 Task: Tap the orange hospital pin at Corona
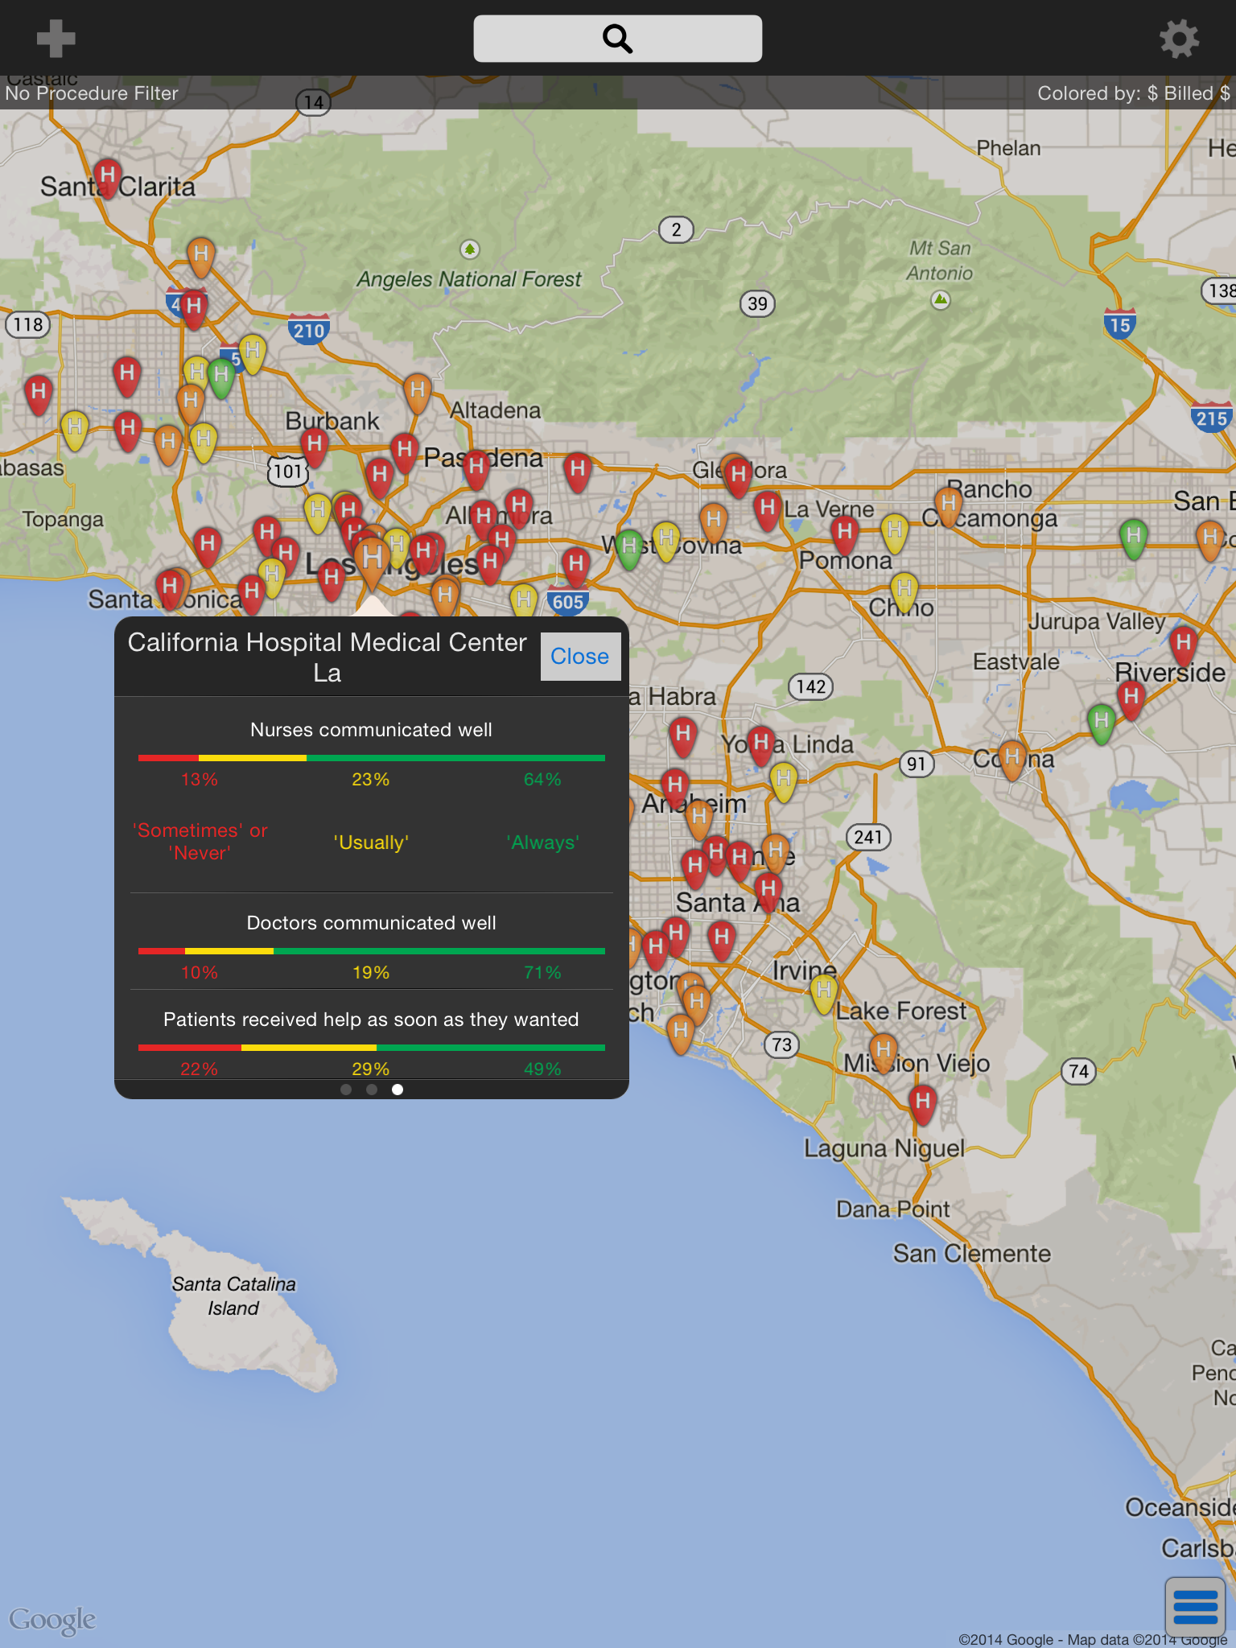(1012, 760)
